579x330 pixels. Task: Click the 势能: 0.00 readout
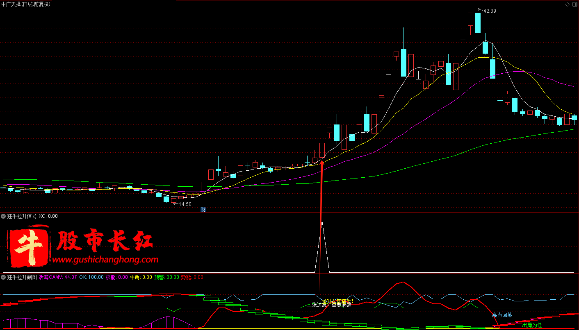[x=192, y=277]
